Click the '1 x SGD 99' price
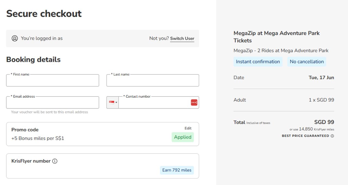This screenshot has height=185, width=348. tap(321, 100)
